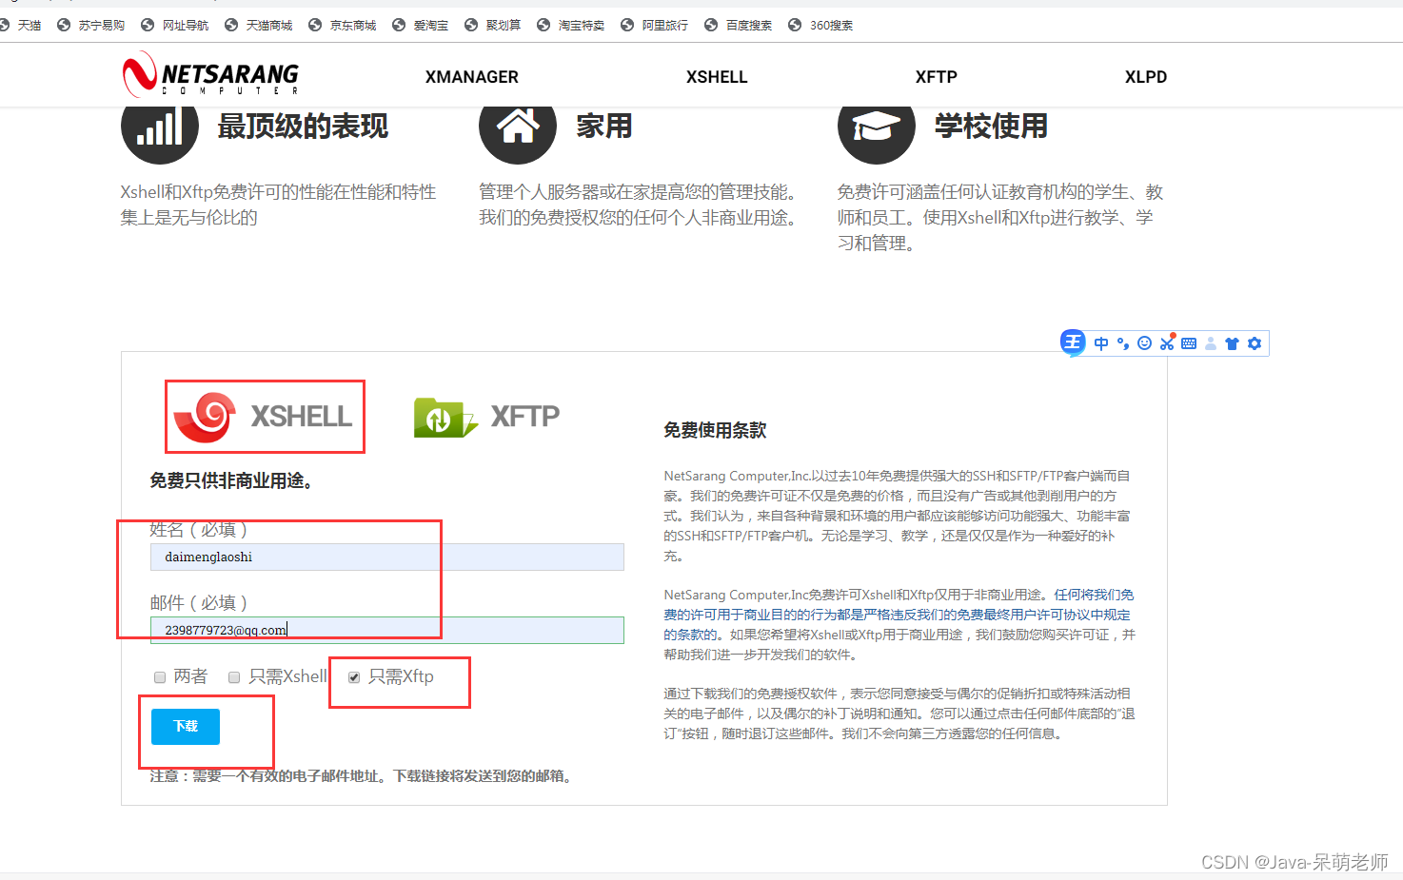Click the NetSarang Computer logo
The height and width of the screenshot is (880, 1403).
210,74
